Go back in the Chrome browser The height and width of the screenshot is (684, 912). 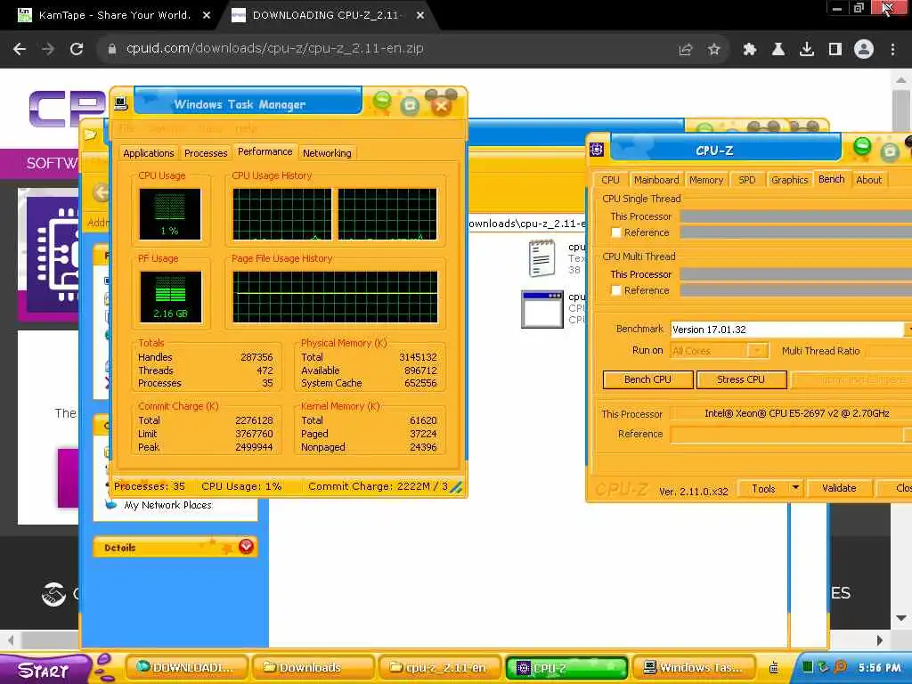(20, 50)
